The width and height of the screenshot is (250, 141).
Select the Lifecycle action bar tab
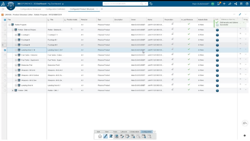124,132
